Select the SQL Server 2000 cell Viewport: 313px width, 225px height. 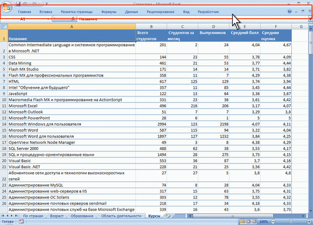pyautogui.click(x=72, y=148)
